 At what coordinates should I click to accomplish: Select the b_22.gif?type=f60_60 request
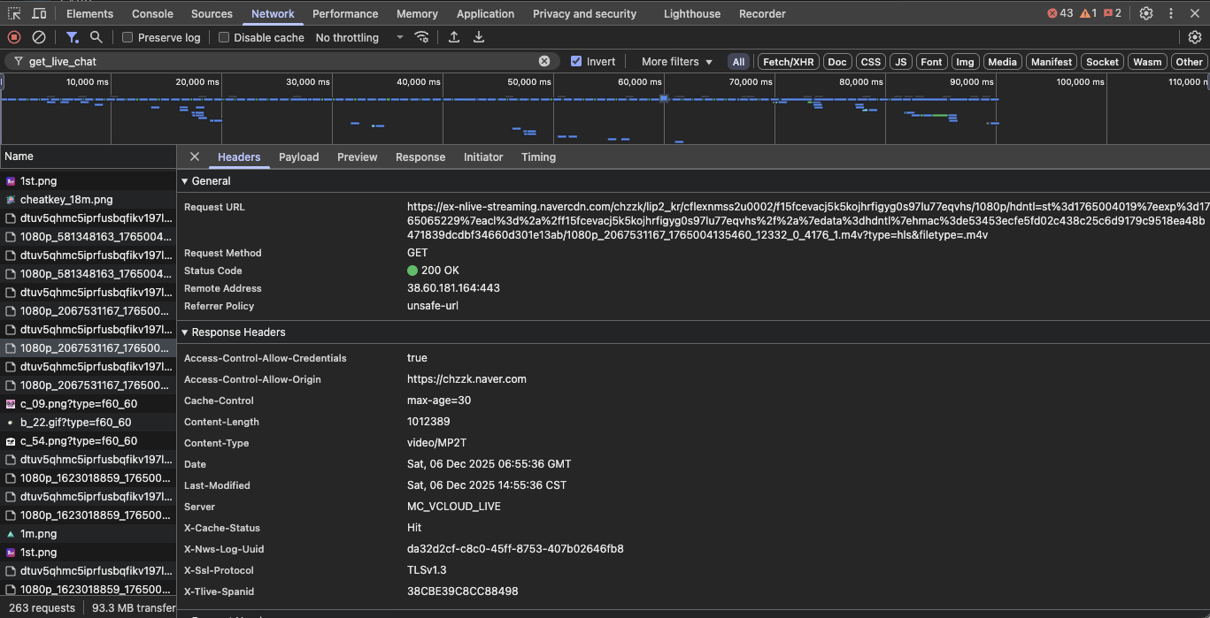89,423
